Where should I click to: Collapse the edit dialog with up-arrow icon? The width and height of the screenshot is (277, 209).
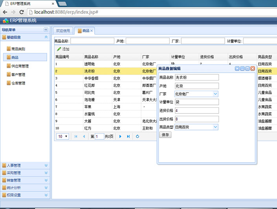pos(237,69)
